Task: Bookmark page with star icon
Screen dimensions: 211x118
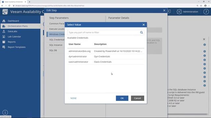Action: (x=201, y=6)
